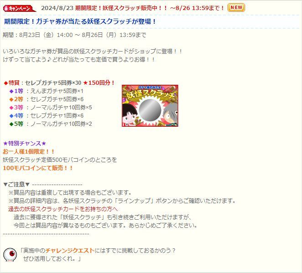Click the ★150回分！ red prize text
Viewport: 302px width, 273px height.
(x=99, y=83)
